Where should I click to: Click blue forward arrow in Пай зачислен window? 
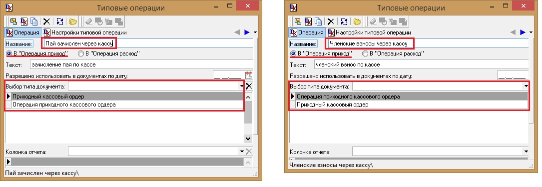pyautogui.click(x=247, y=32)
